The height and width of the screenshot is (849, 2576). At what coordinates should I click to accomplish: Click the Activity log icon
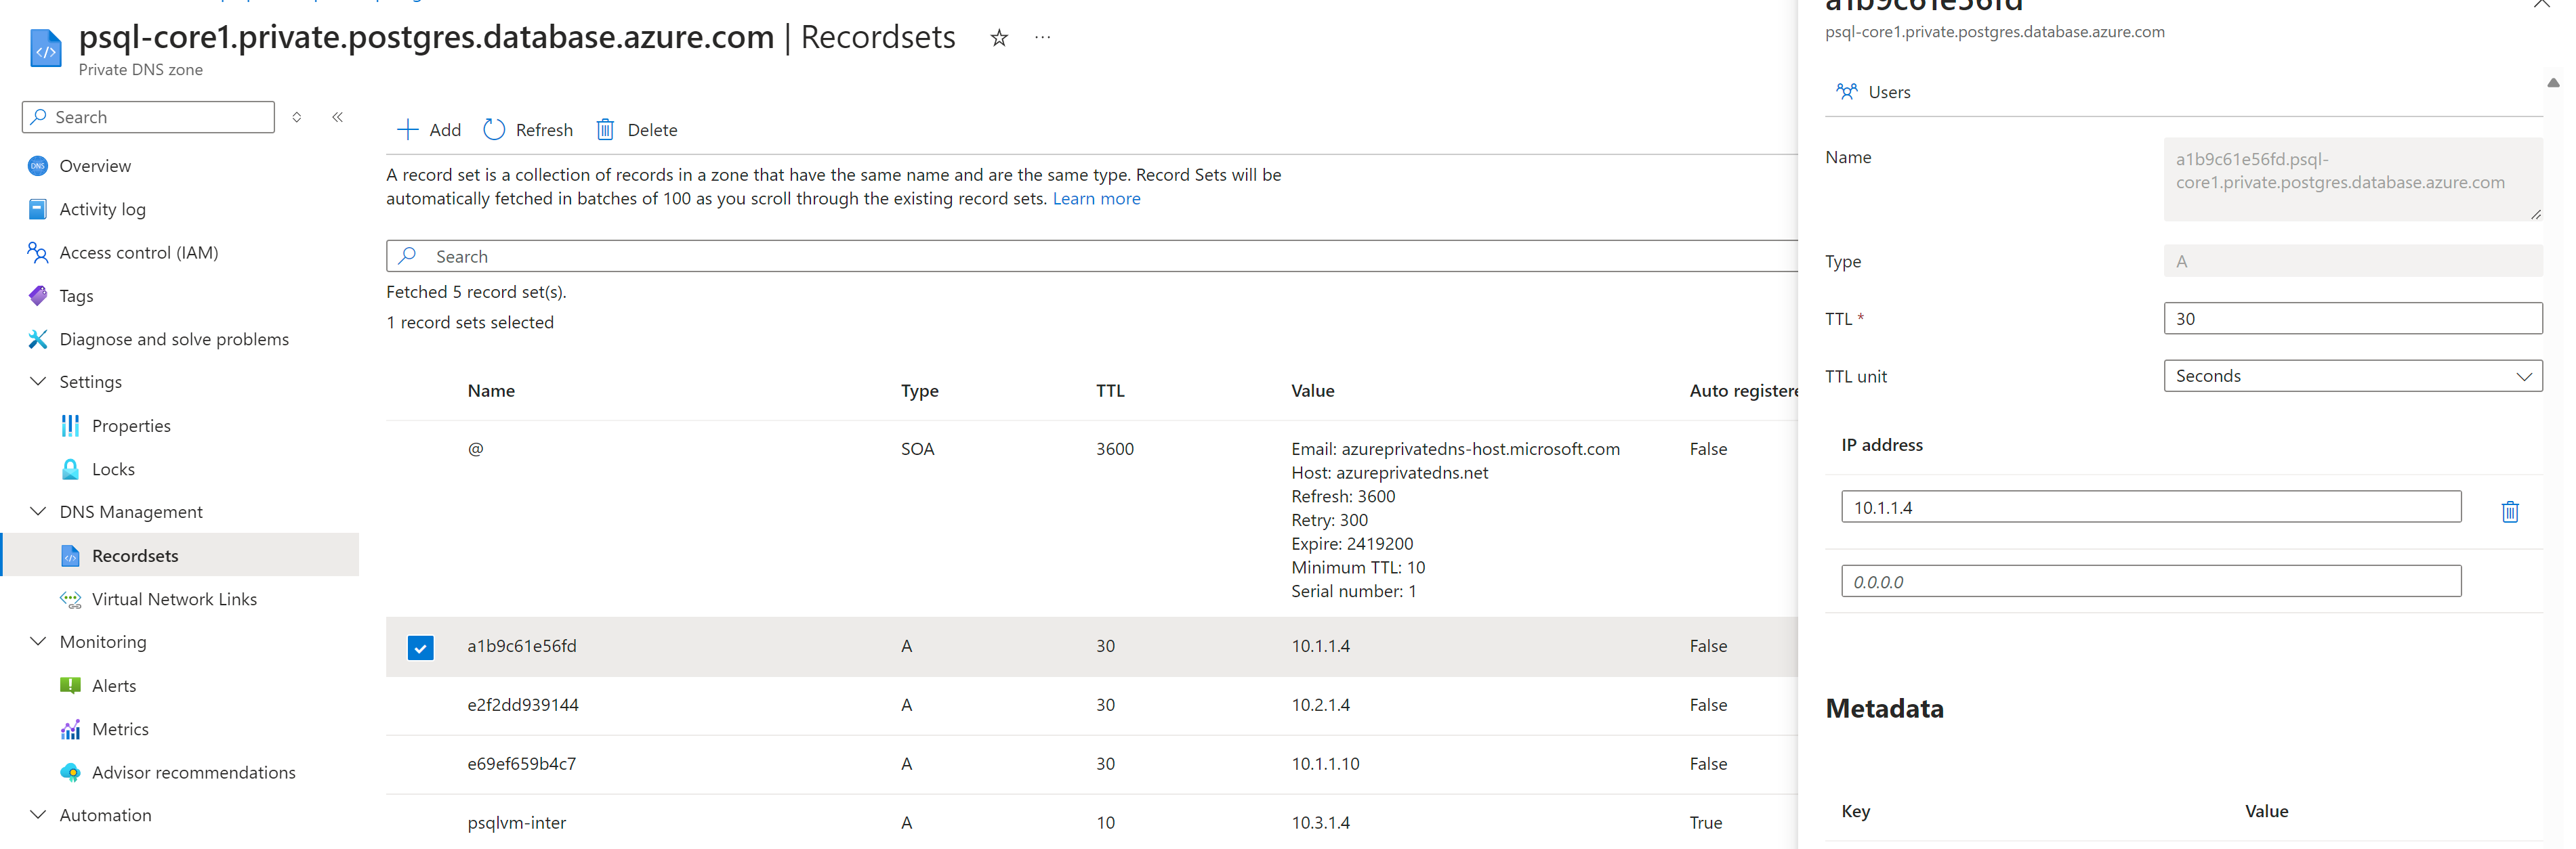(x=38, y=209)
